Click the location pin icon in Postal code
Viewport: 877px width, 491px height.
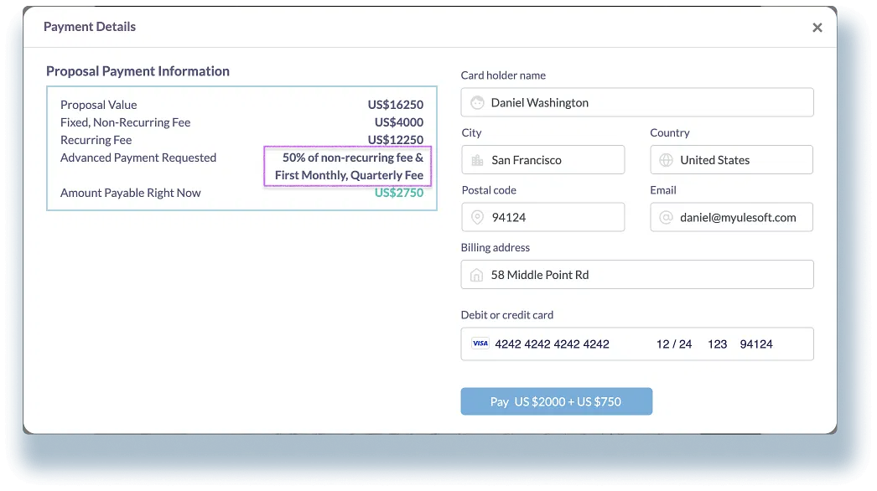click(x=477, y=218)
